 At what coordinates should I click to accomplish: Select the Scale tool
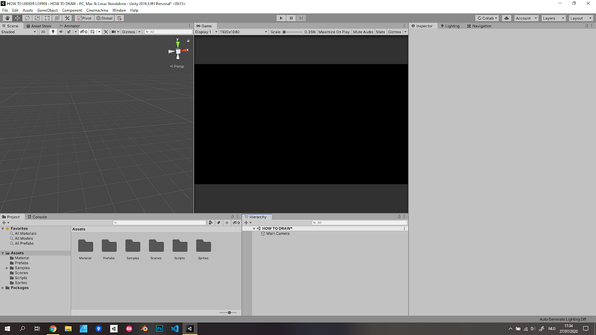click(37, 18)
